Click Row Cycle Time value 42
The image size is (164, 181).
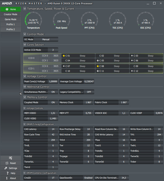53,134
